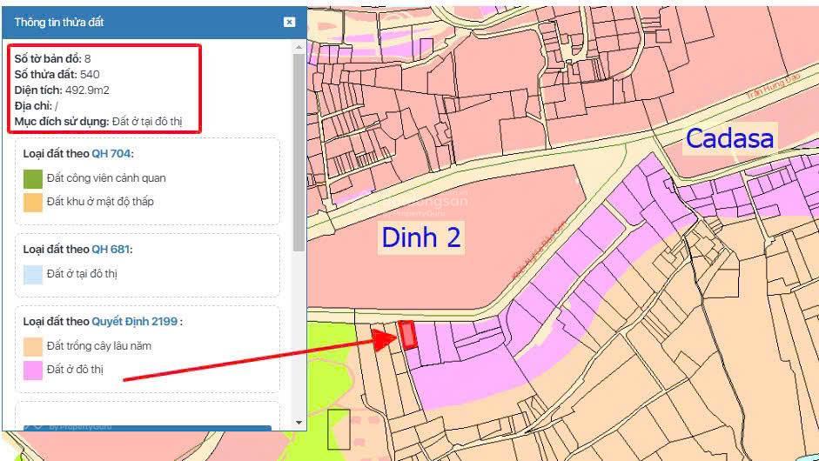Close the Thông tin thửa đất panel
This screenshot has height=461, width=819.
tap(289, 22)
